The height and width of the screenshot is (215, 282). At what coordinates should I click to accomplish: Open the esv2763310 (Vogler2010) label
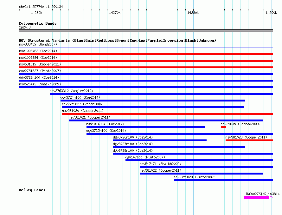pyautogui.click(x=71, y=91)
